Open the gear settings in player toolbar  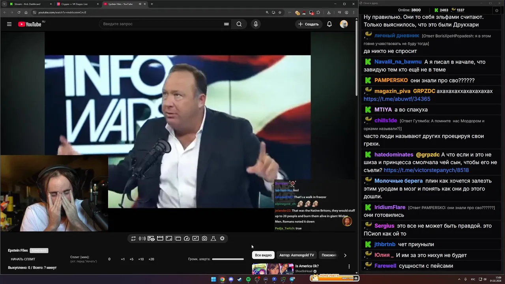[222, 238]
